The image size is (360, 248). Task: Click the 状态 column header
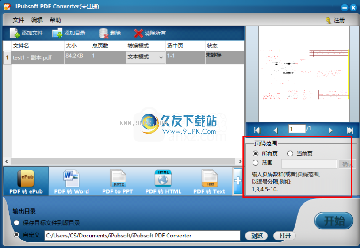(x=224, y=46)
